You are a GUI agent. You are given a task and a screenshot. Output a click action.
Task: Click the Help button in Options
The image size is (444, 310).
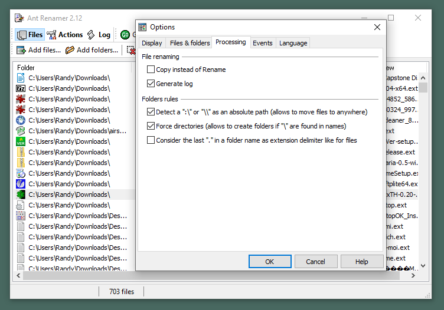coord(361,262)
